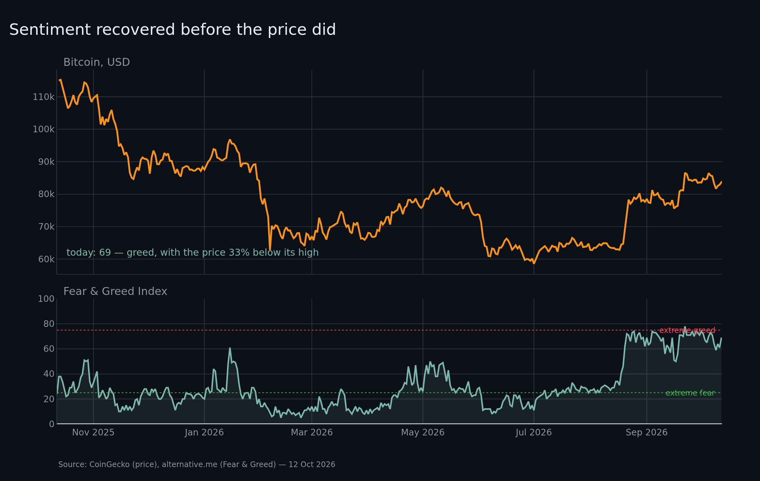The width and height of the screenshot is (760, 481).
Task: Click the '70k' price axis label
Action: tap(46, 227)
